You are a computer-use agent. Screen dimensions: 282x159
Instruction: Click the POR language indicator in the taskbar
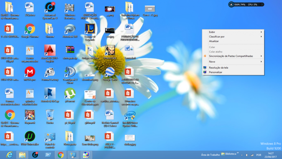point(259,155)
